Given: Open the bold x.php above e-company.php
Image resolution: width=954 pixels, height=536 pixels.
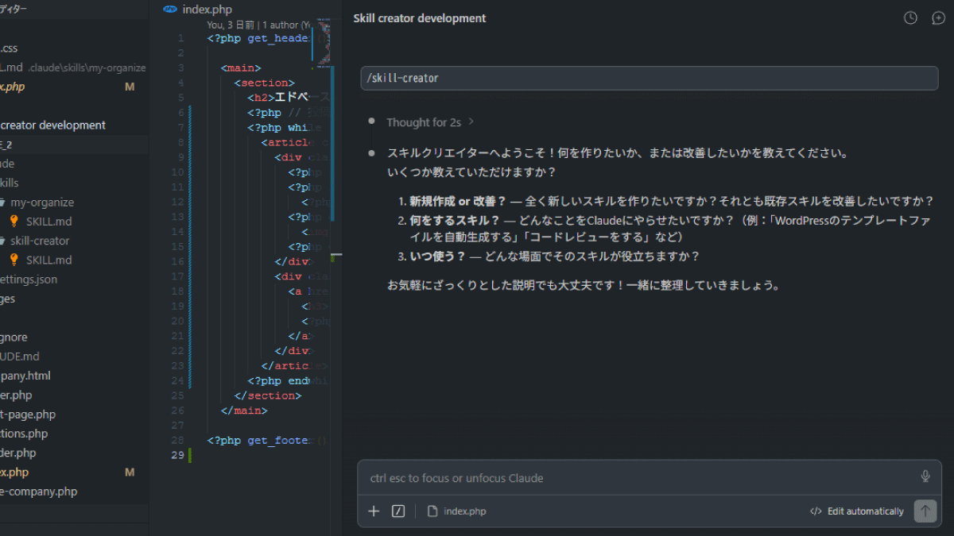Looking at the screenshot, I should [x=14, y=472].
